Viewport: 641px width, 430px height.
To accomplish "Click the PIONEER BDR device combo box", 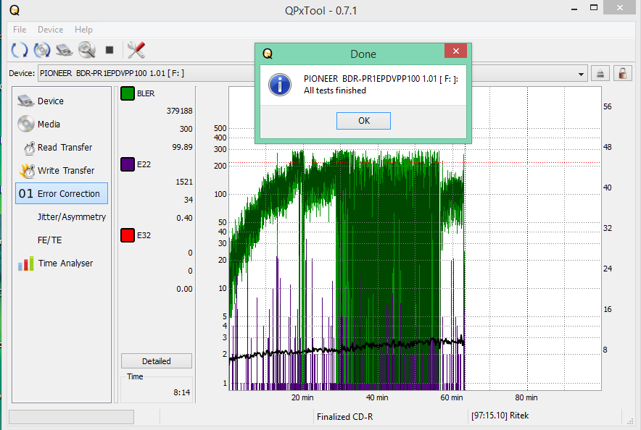I will (313, 73).
